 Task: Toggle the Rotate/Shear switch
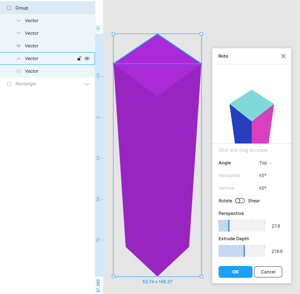(x=240, y=201)
